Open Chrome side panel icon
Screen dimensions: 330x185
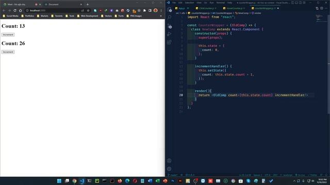(150, 10)
